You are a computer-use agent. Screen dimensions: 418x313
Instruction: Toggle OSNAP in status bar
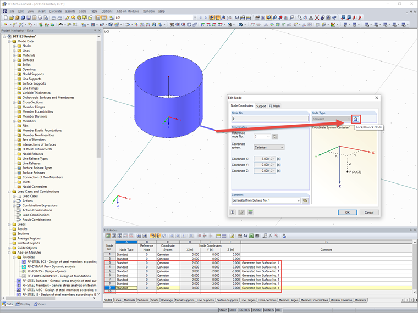coord(256,310)
